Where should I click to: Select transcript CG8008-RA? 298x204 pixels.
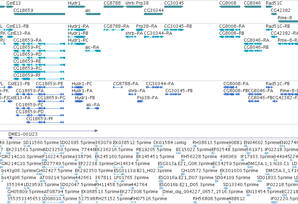point(232,26)
